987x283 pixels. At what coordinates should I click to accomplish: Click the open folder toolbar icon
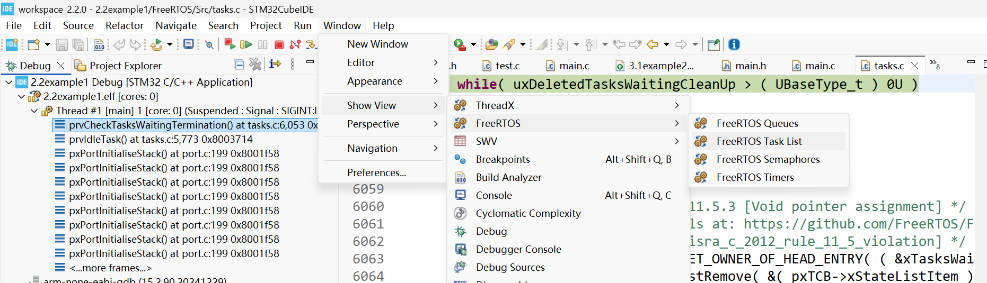[x=492, y=45]
